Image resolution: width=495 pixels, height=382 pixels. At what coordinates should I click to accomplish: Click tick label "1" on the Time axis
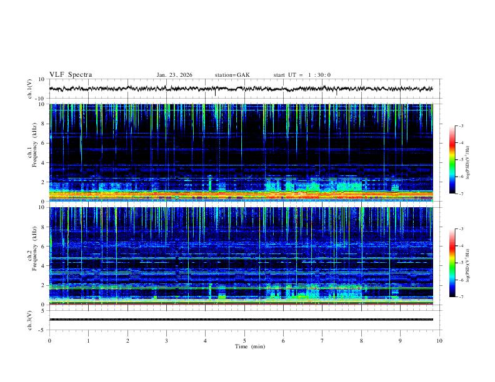pyautogui.click(x=88, y=341)
